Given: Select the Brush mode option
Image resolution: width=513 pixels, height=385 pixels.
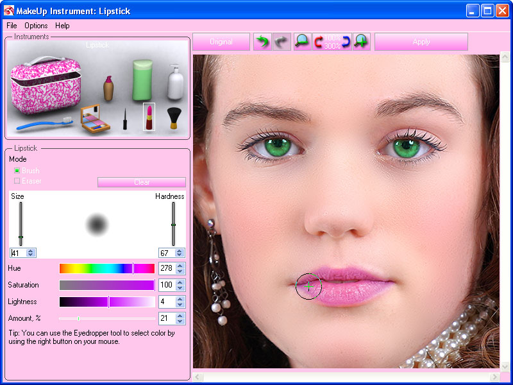Looking at the screenshot, I should tap(16, 170).
